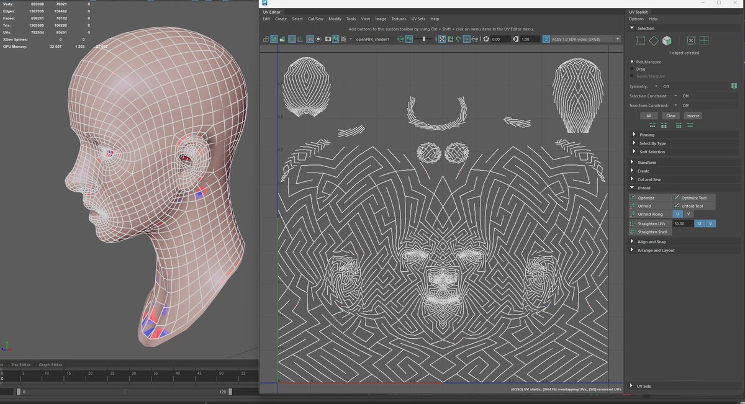Click the time range slider handle near 120
The height and width of the screenshot is (404, 745).
pyautogui.click(x=230, y=392)
